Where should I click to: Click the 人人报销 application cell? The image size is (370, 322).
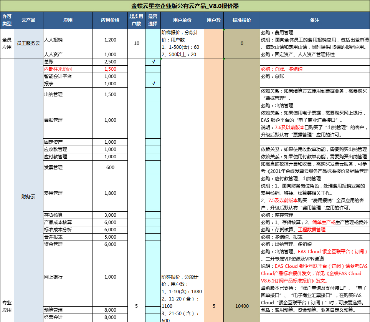(68, 40)
